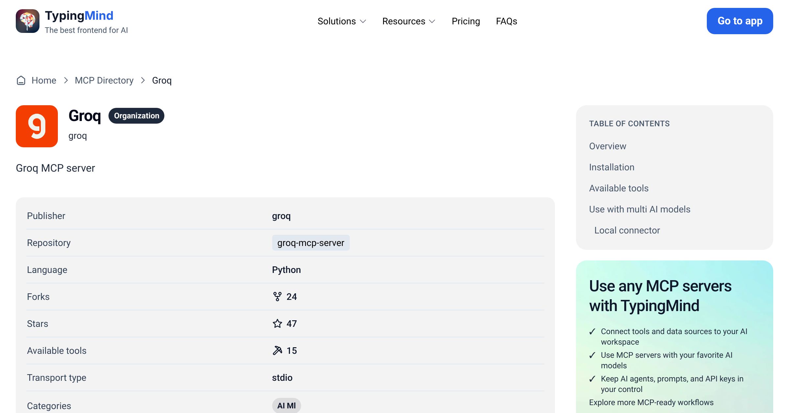The image size is (789, 413).
Task: Jump to Available tools in contents sidebar
Action: tap(619, 188)
